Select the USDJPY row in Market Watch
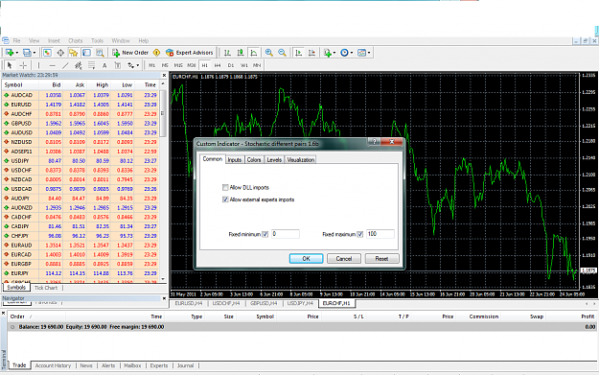Viewport: 599px width, 375px height. pos(81,160)
